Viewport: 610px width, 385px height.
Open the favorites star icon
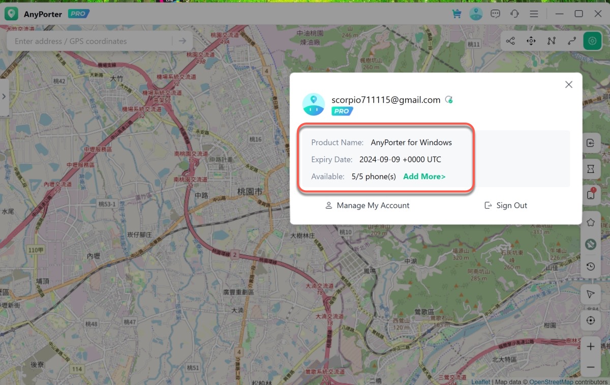click(x=590, y=222)
